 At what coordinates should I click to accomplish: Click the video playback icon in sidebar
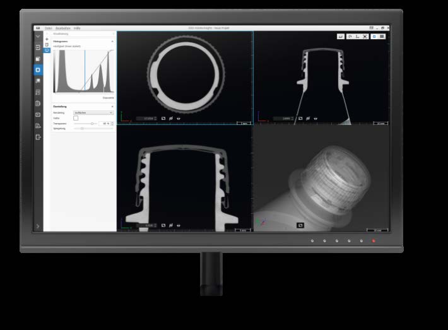click(38, 114)
